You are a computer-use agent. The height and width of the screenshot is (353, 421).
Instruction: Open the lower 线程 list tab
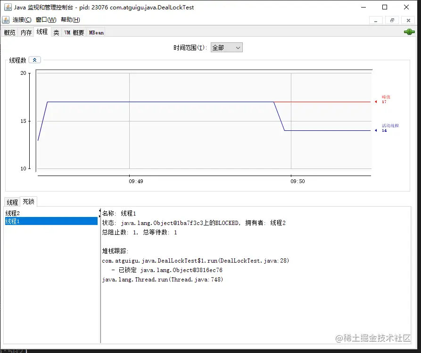pyautogui.click(x=12, y=202)
